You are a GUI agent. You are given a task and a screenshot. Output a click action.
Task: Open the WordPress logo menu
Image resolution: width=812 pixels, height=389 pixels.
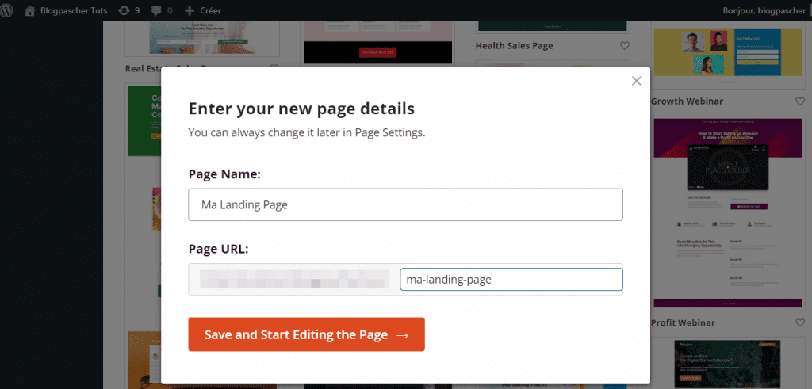6,10
